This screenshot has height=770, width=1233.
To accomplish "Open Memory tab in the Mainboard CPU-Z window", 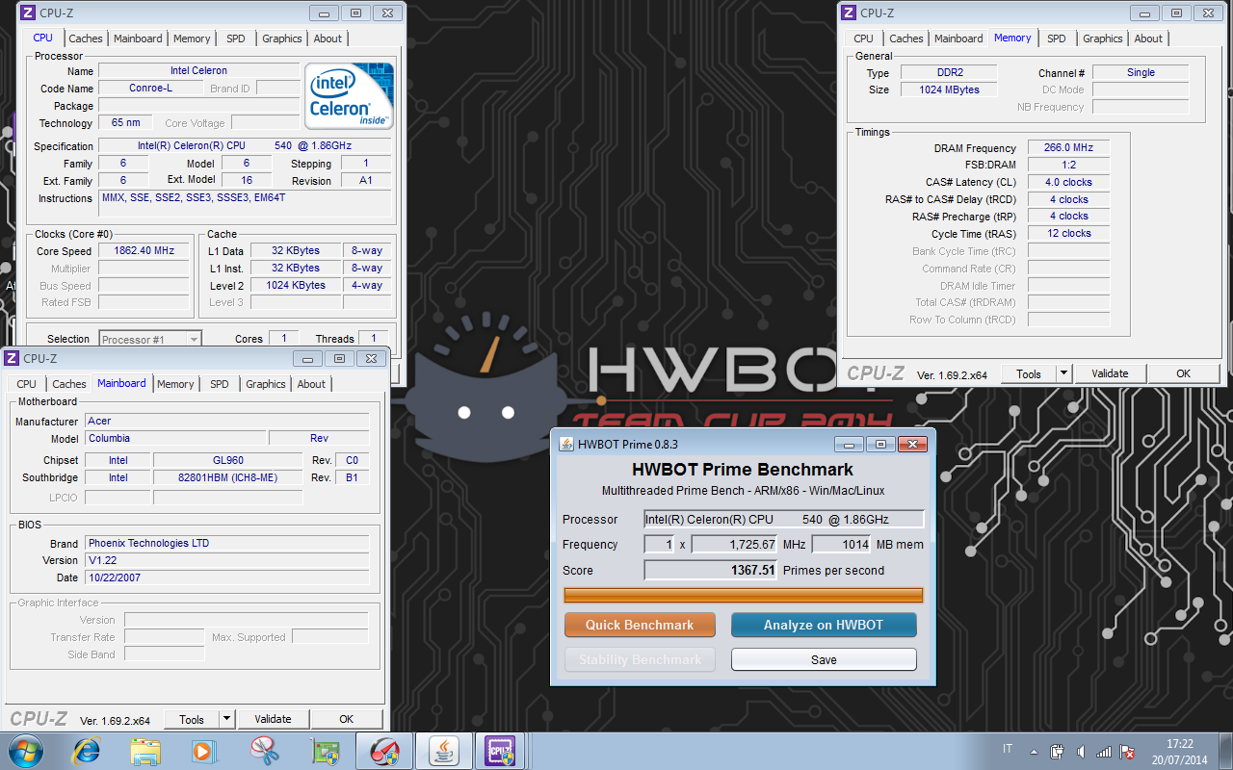I will [x=175, y=384].
